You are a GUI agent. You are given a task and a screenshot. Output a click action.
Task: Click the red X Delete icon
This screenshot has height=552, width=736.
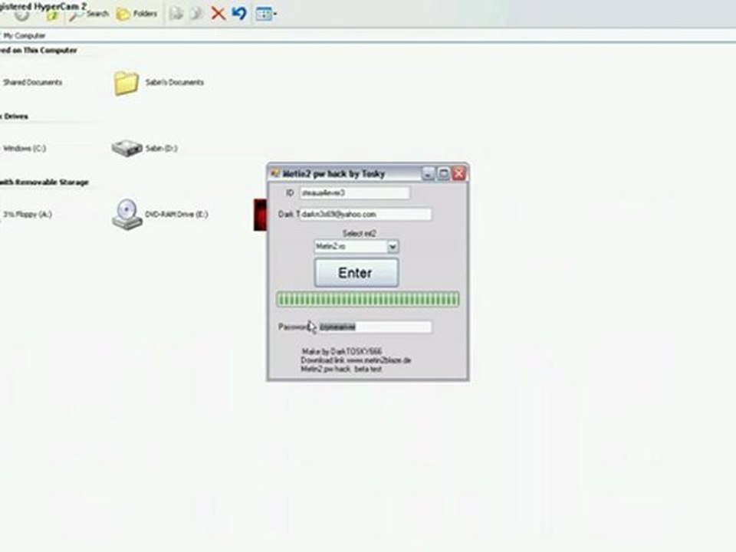(218, 13)
